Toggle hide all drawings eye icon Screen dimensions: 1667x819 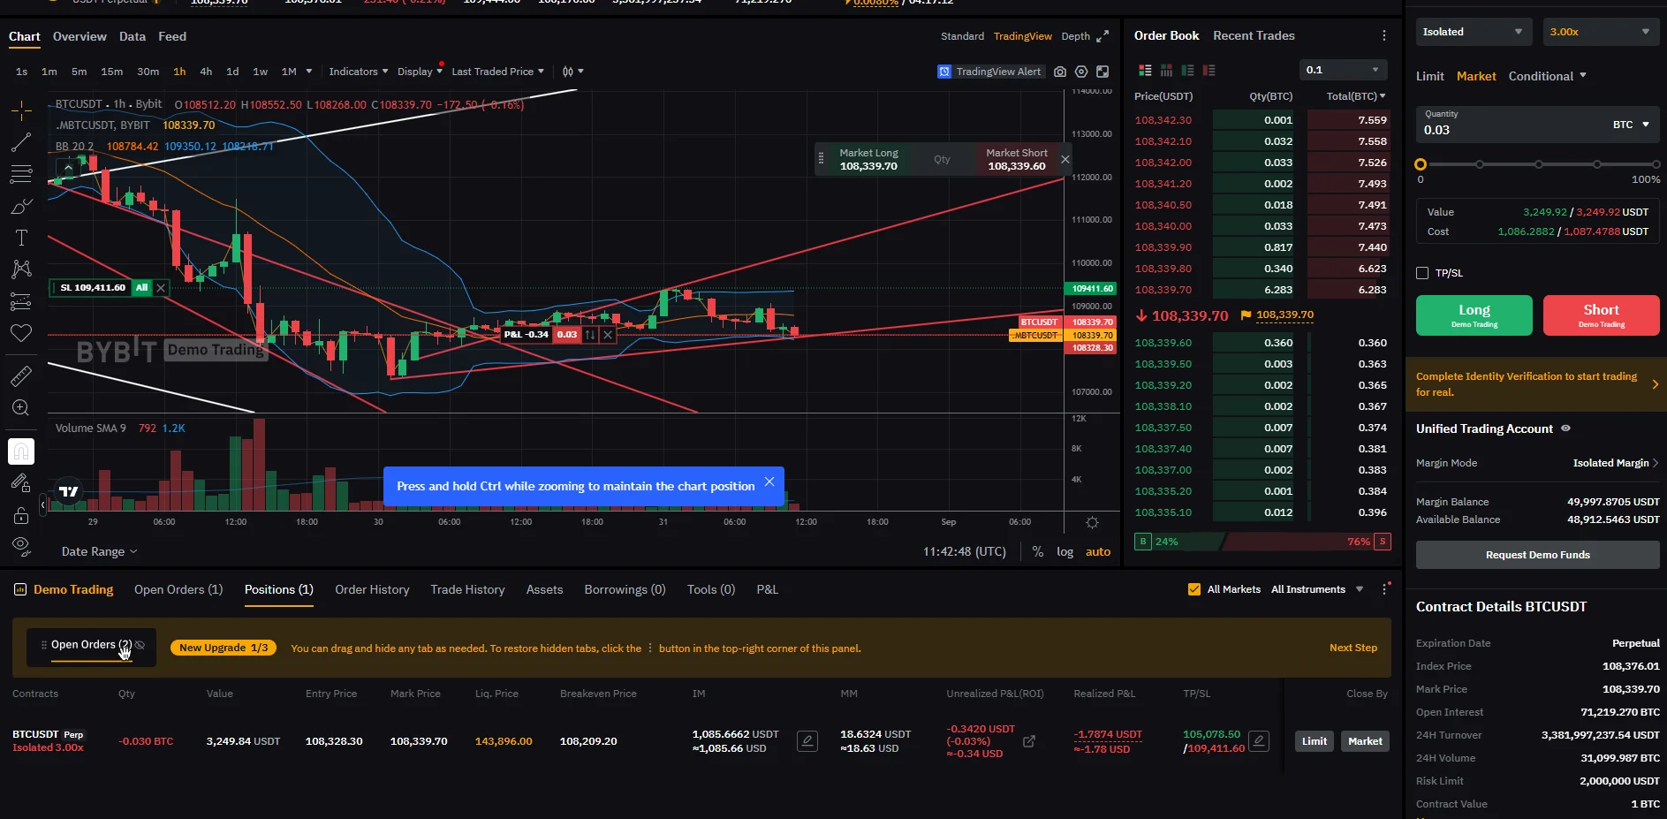(21, 546)
